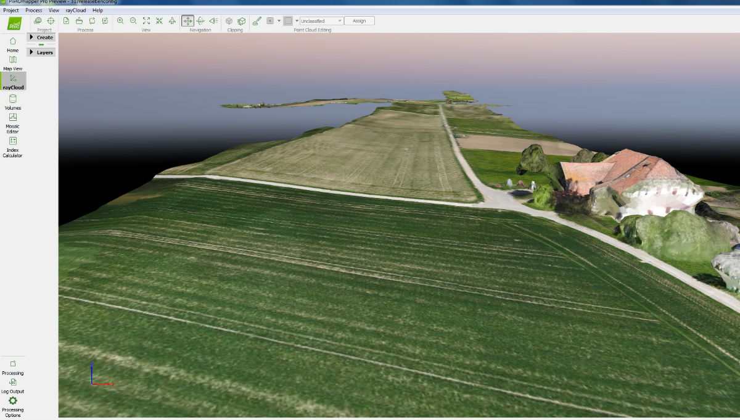Click the zoom out magnifier icon

[x=133, y=21]
